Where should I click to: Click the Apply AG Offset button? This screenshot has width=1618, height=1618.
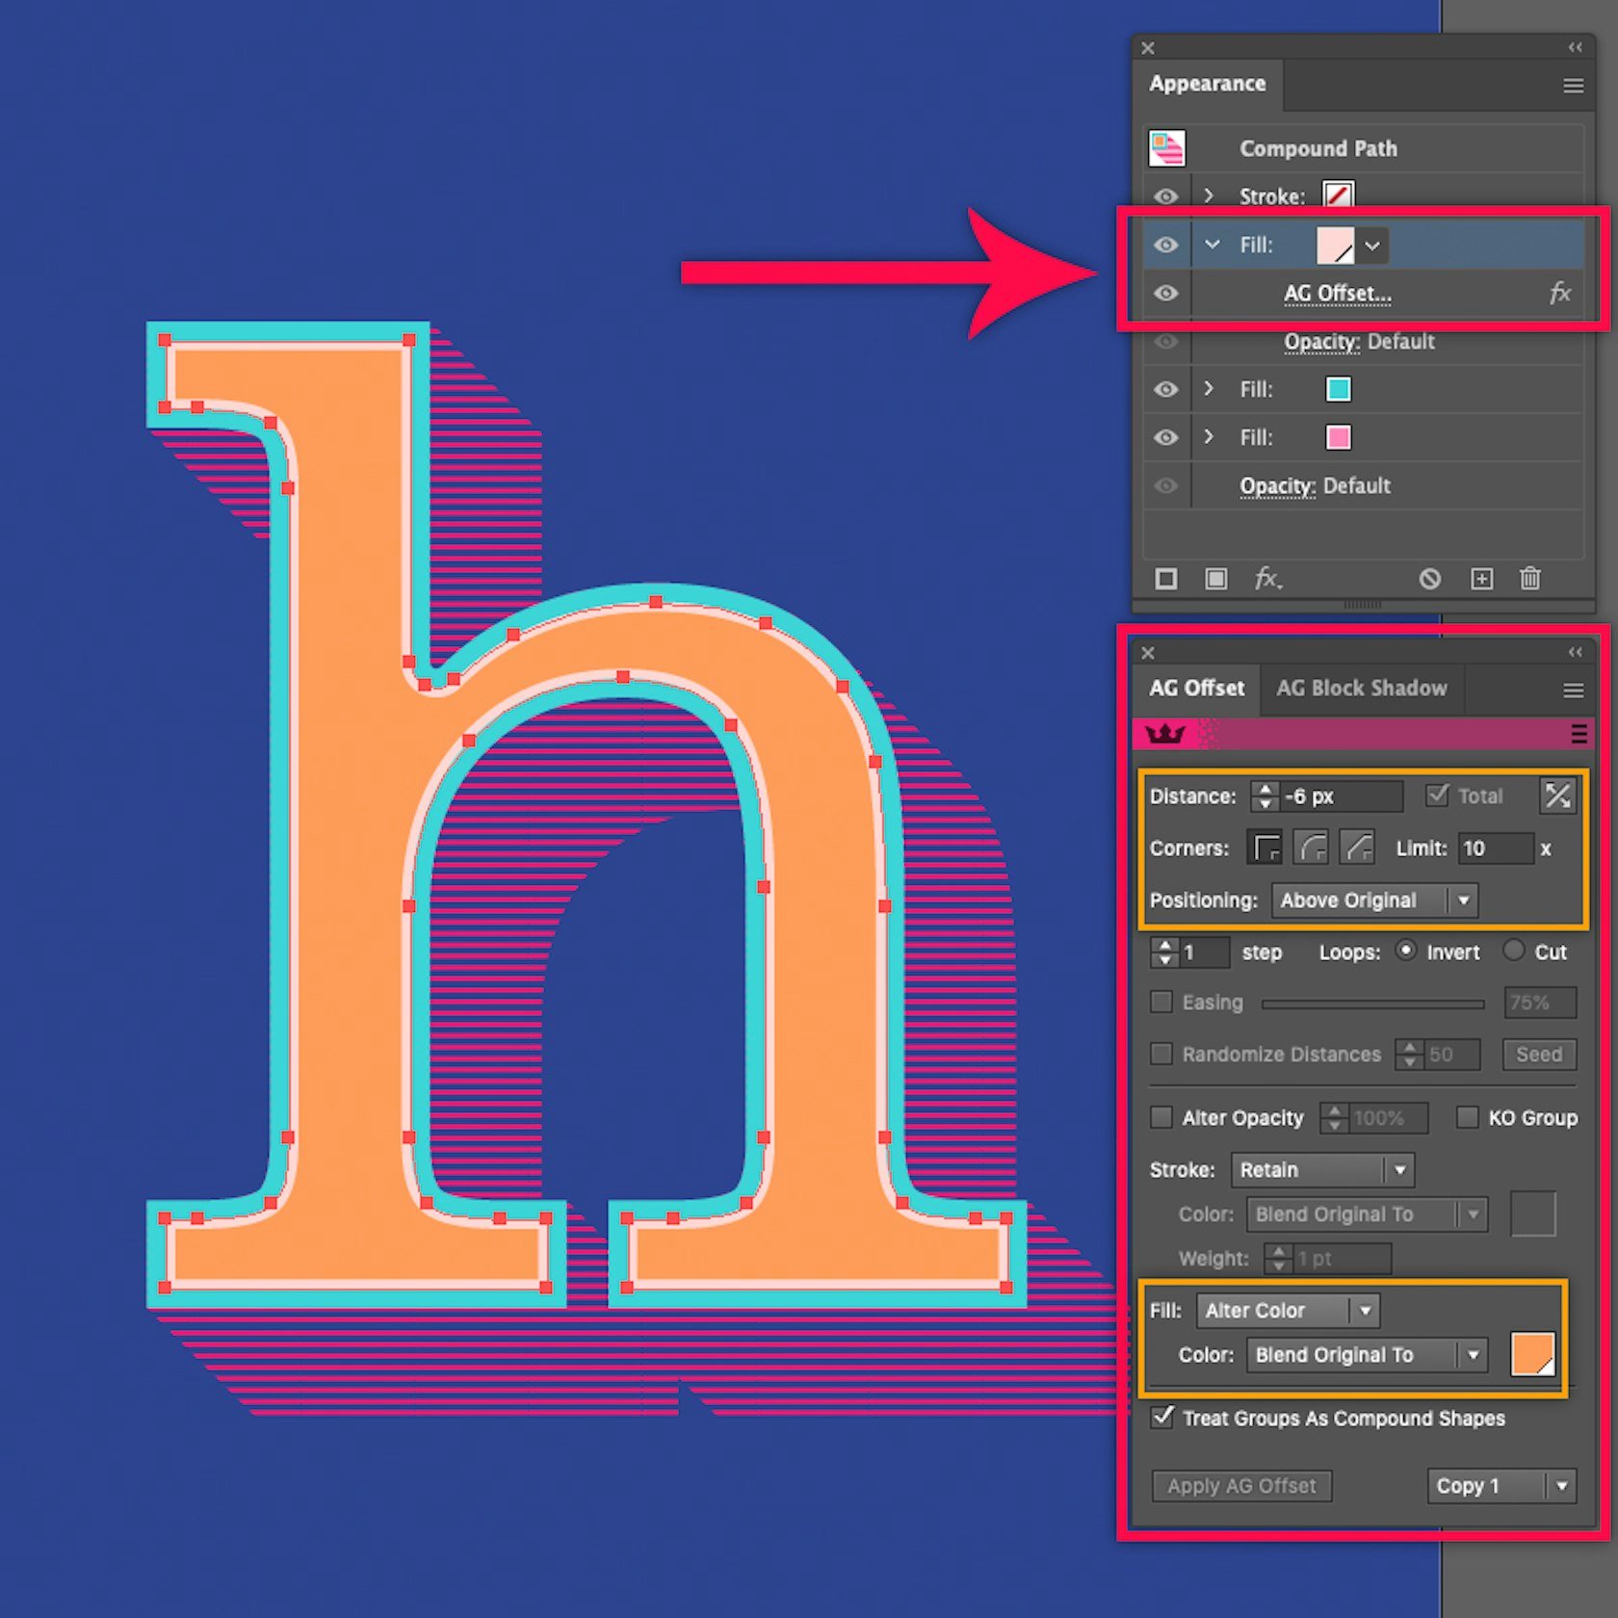coord(1240,1486)
